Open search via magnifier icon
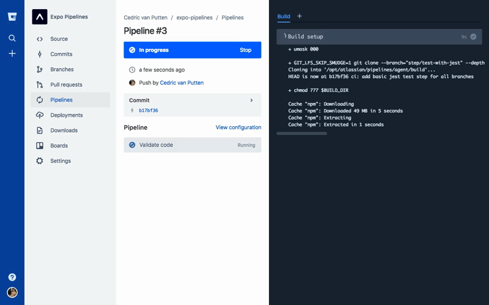 (12, 38)
